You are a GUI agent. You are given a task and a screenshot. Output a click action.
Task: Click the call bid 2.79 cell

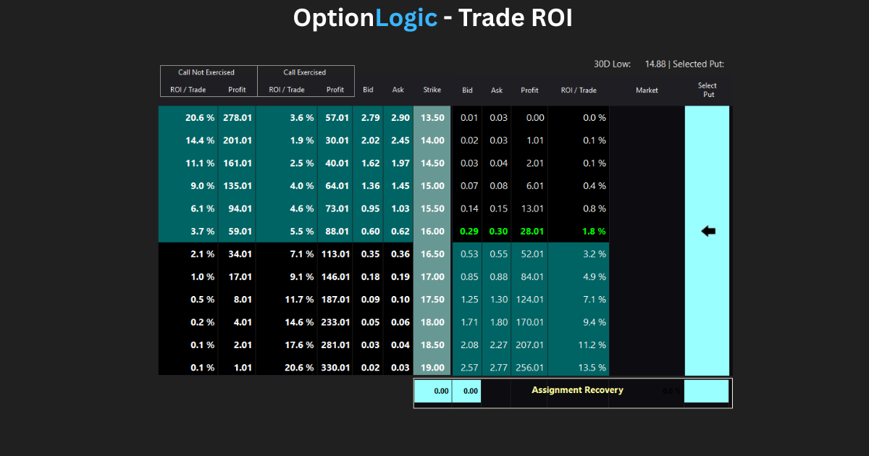(x=369, y=117)
